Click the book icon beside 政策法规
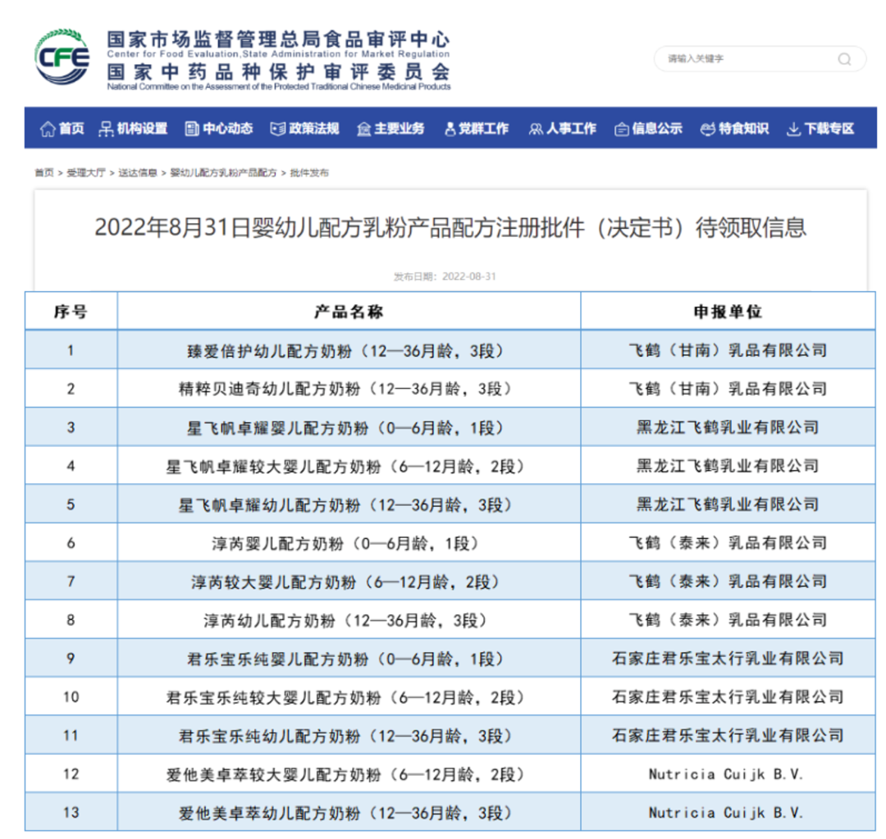The image size is (886, 839). (278, 129)
